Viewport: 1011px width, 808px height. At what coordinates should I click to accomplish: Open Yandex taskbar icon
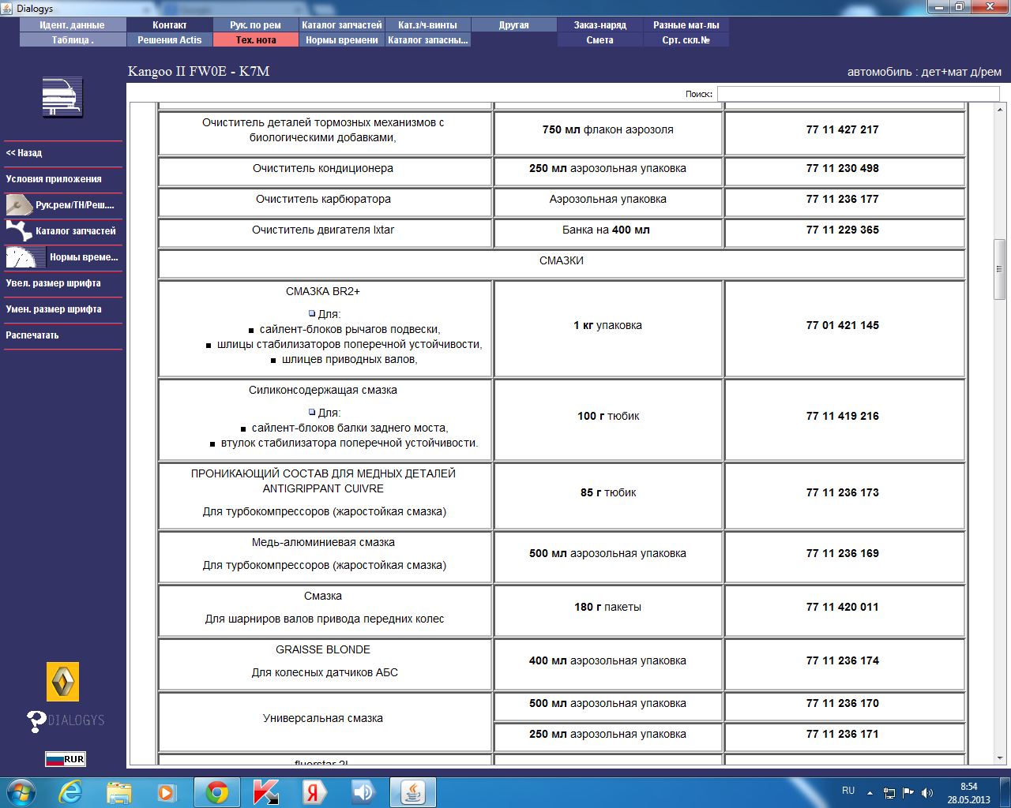[315, 792]
